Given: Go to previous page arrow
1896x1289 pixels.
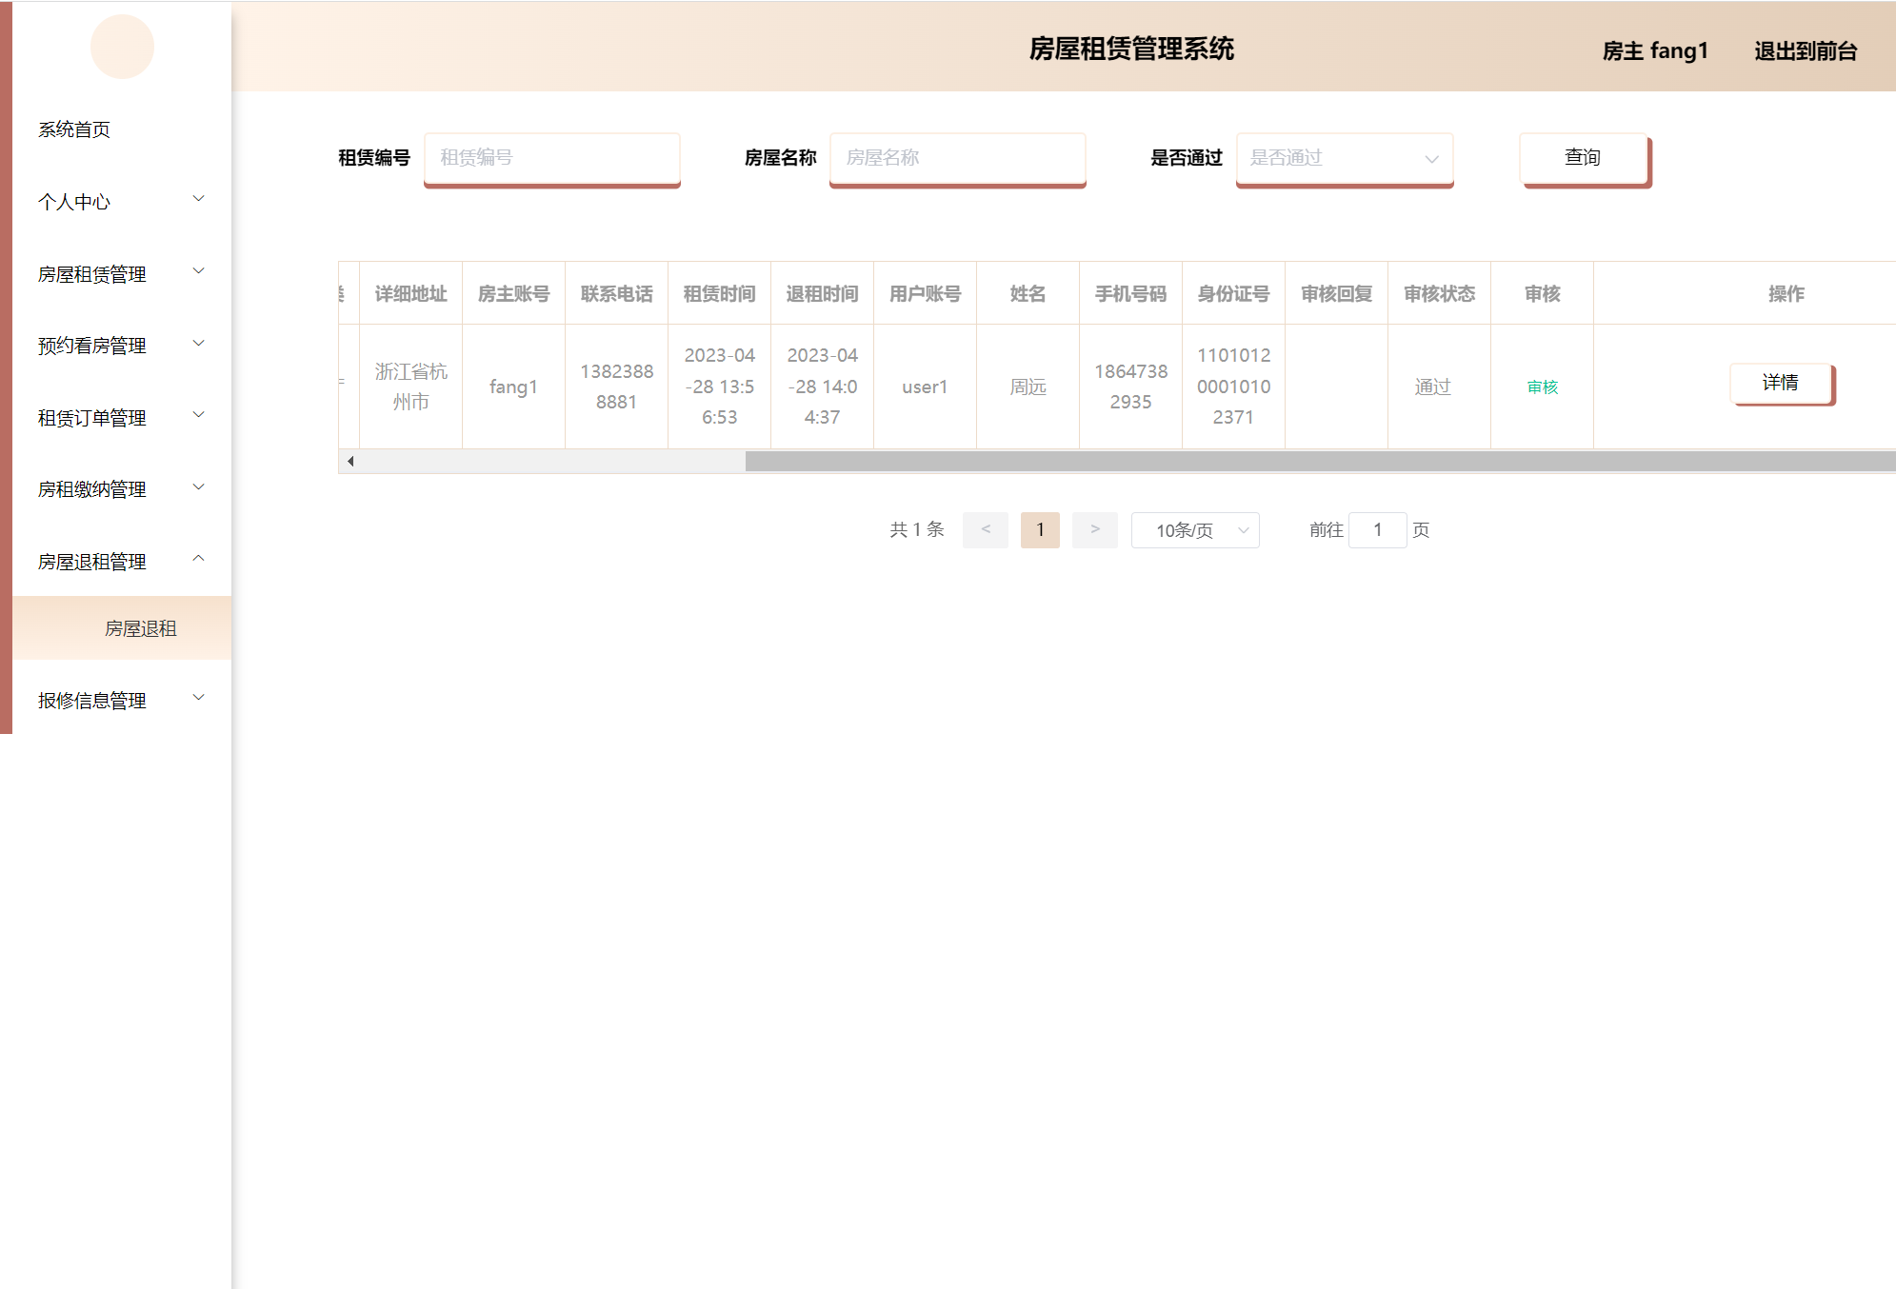Looking at the screenshot, I should [x=985, y=529].
